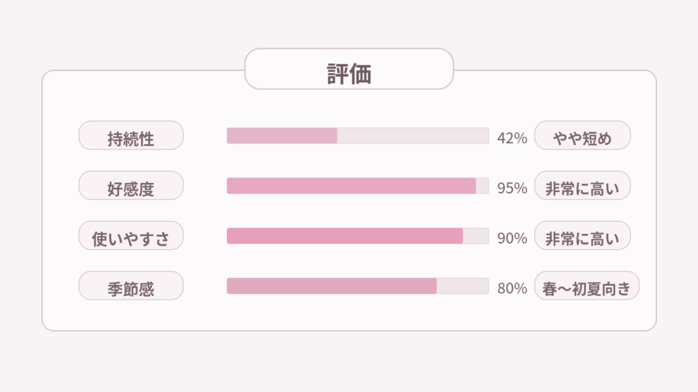Click the 評価 title badge
This screenshot has width=698, height=392.
(x=349, y=69)
